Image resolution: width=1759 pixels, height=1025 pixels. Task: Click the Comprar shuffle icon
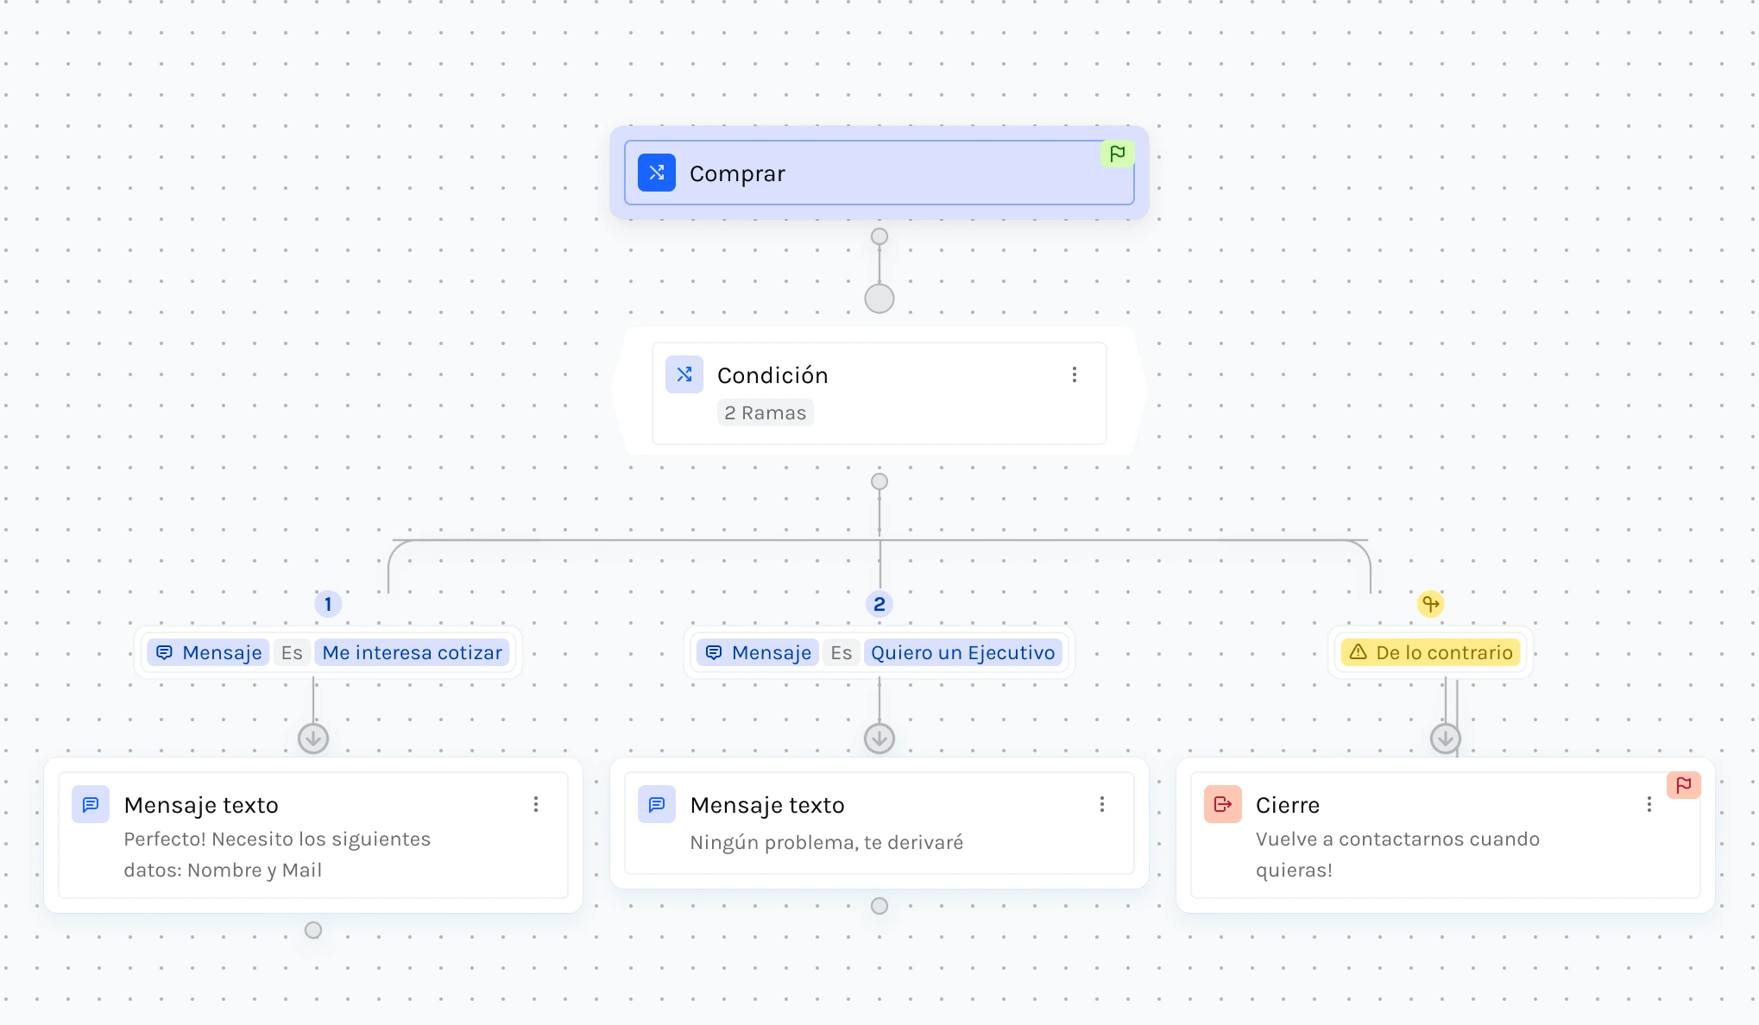656,173
